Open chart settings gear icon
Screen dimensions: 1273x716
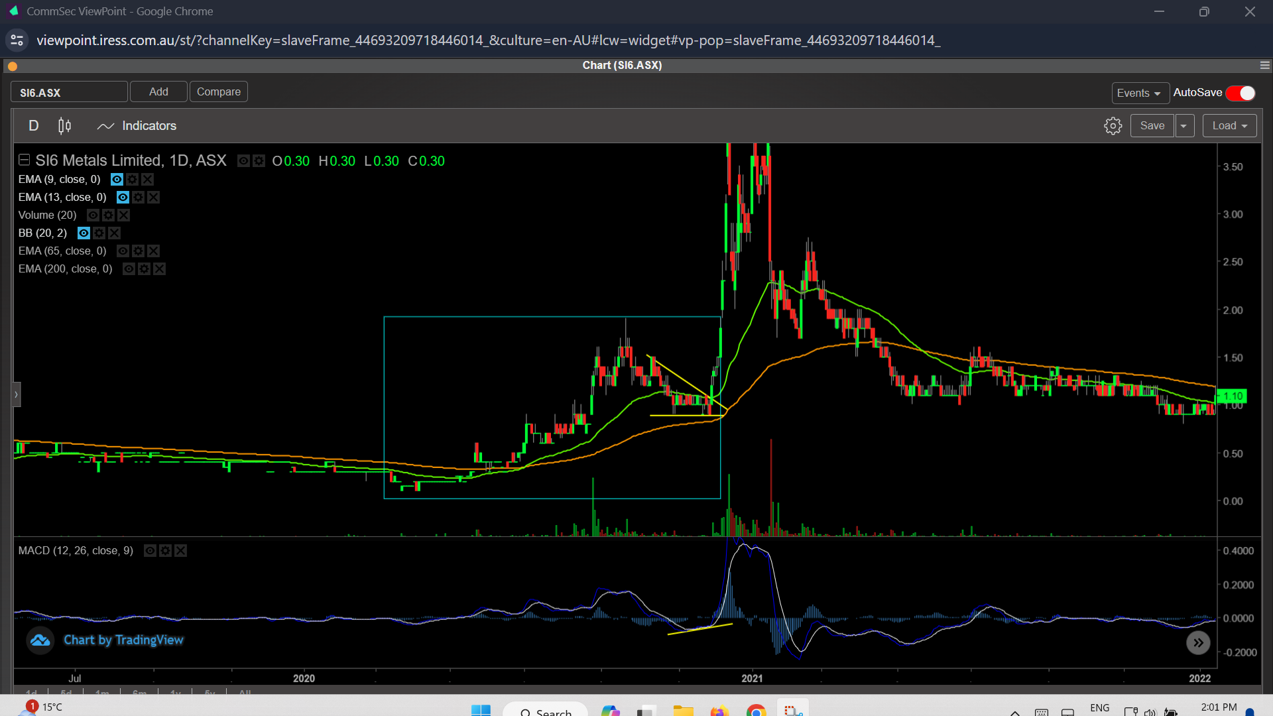click(x=1113, y=126)
